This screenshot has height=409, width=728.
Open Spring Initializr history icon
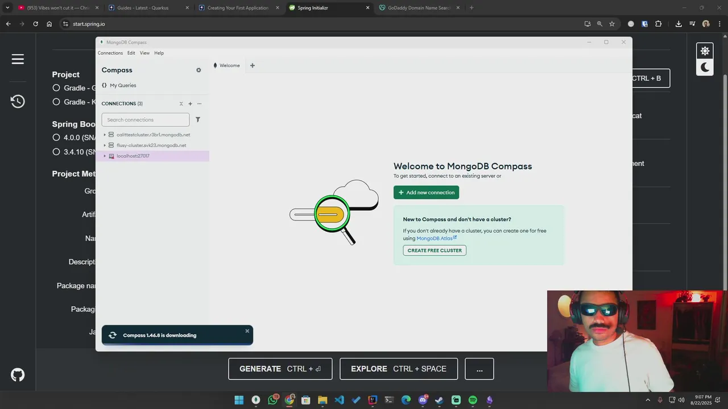[x=18, y=102]
